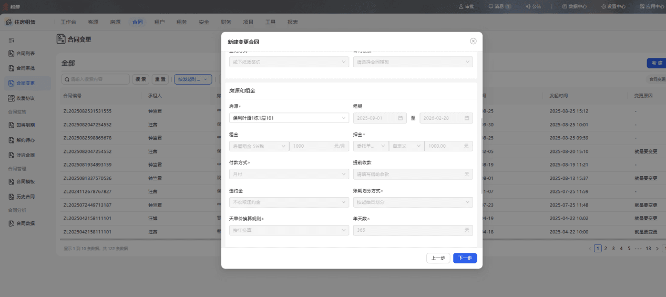Open the 按年换算 daily price rule dropdown
This screenshot has width=666, height=297.
289,230
